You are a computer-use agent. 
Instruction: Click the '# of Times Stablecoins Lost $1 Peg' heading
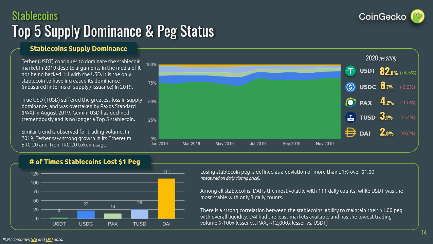(85, 162)
